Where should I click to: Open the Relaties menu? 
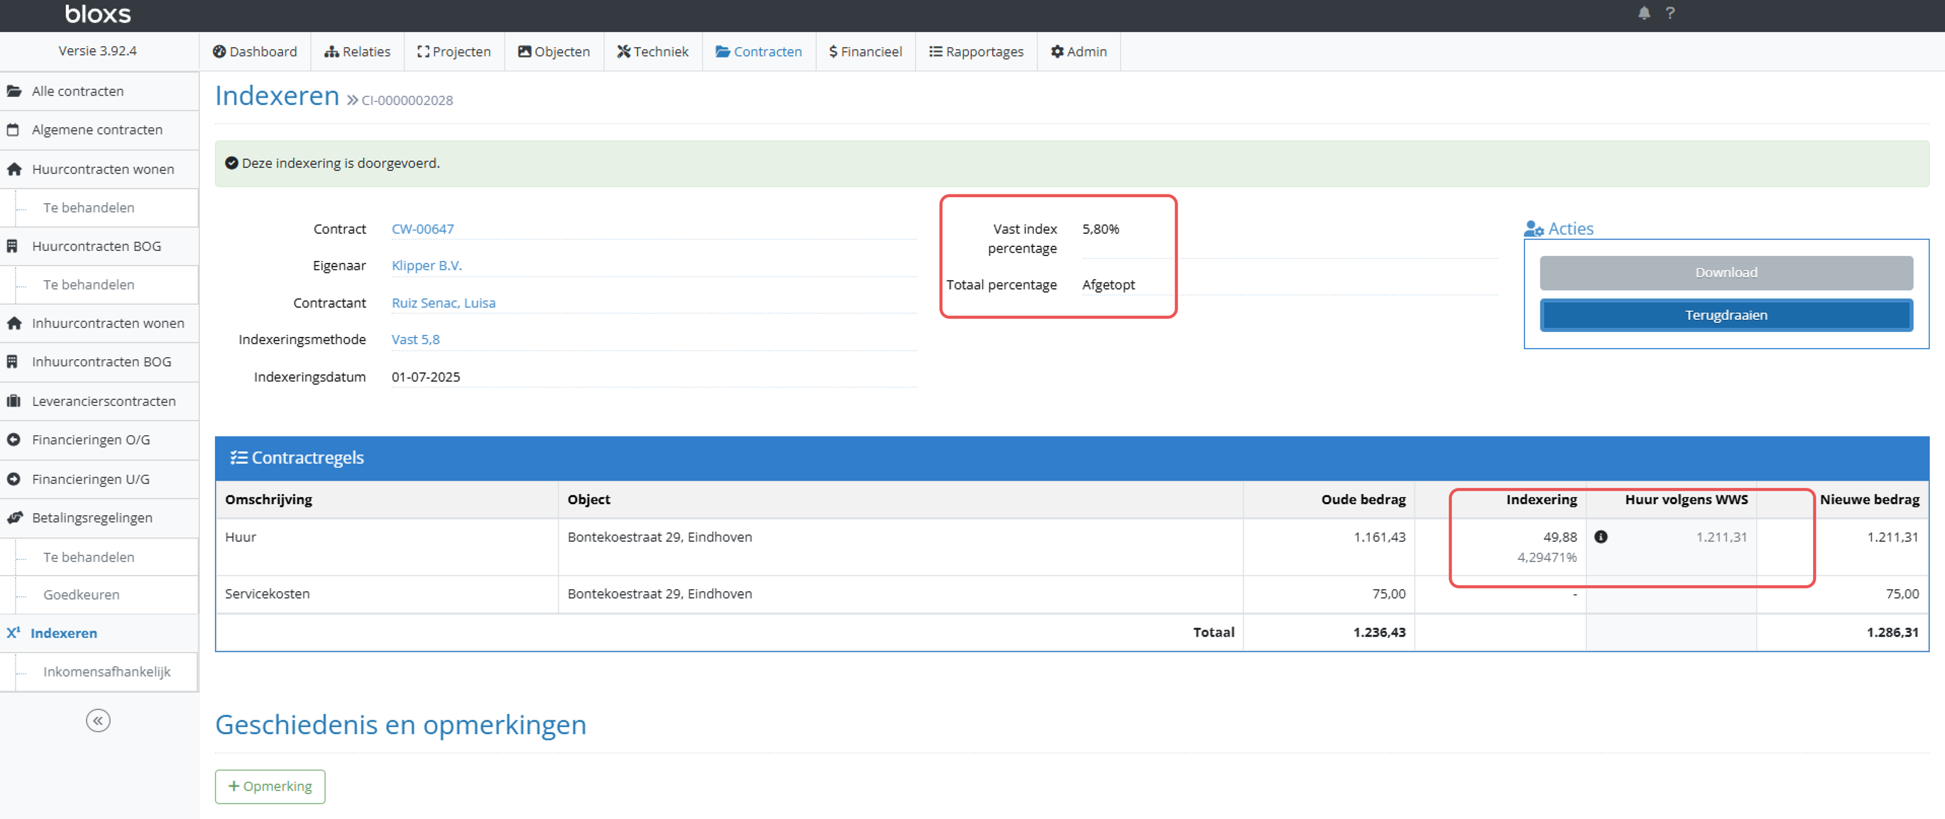tap(357, 51)
